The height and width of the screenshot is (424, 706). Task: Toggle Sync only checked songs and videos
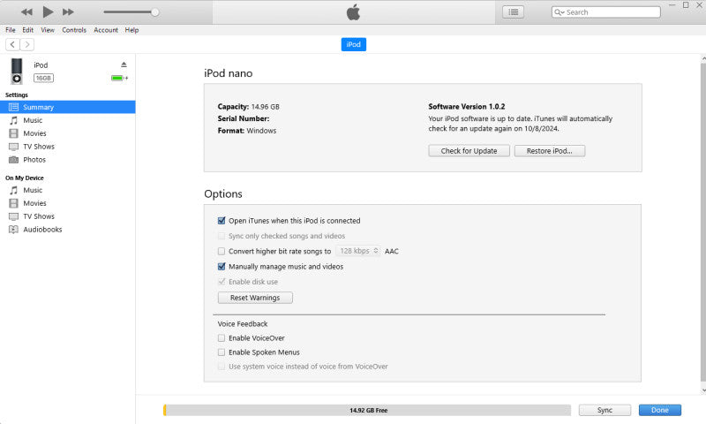point(222,236)
